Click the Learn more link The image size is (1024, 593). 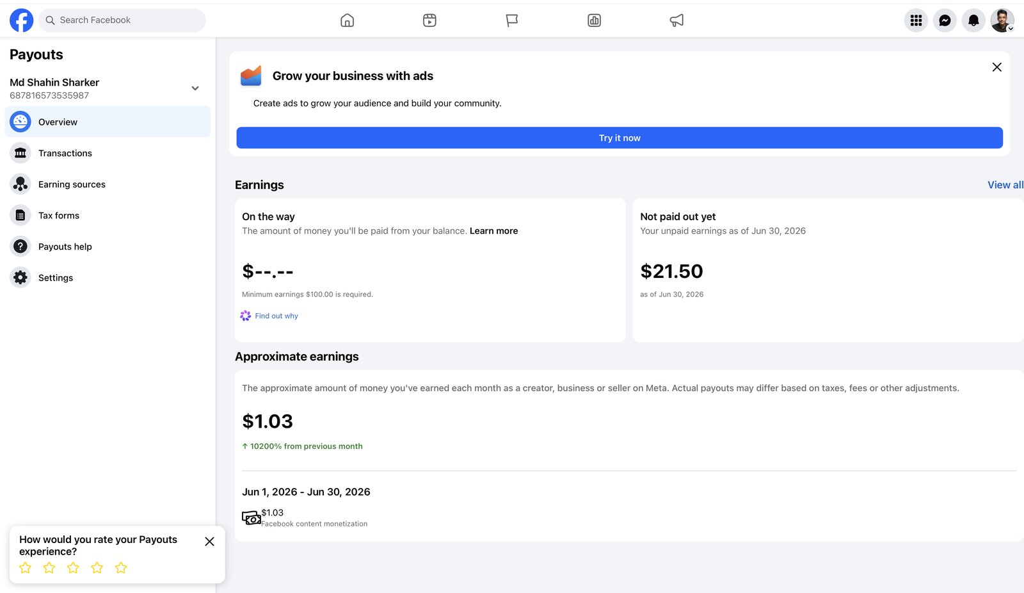pyautogui.click(x=493, y=231)
